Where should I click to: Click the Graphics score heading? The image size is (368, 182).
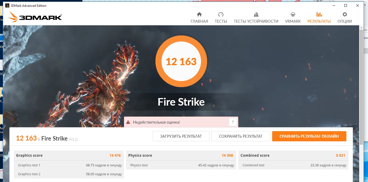point(29,155)
